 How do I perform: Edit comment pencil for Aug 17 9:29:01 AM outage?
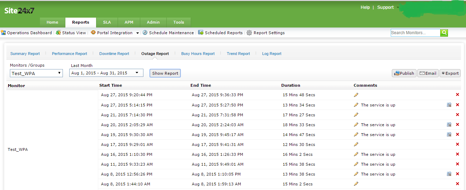[356, 144]
